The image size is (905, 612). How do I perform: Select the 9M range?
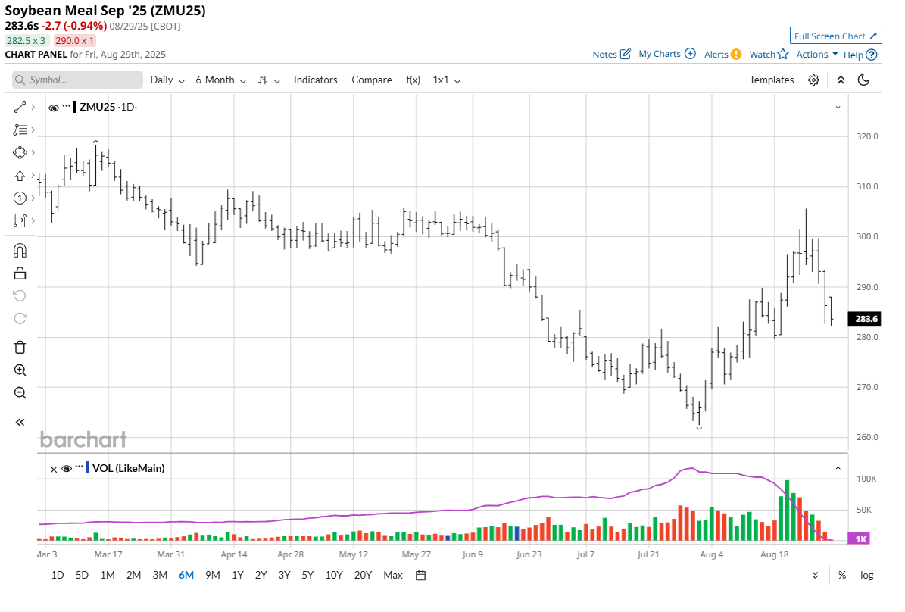pos(212,576)
